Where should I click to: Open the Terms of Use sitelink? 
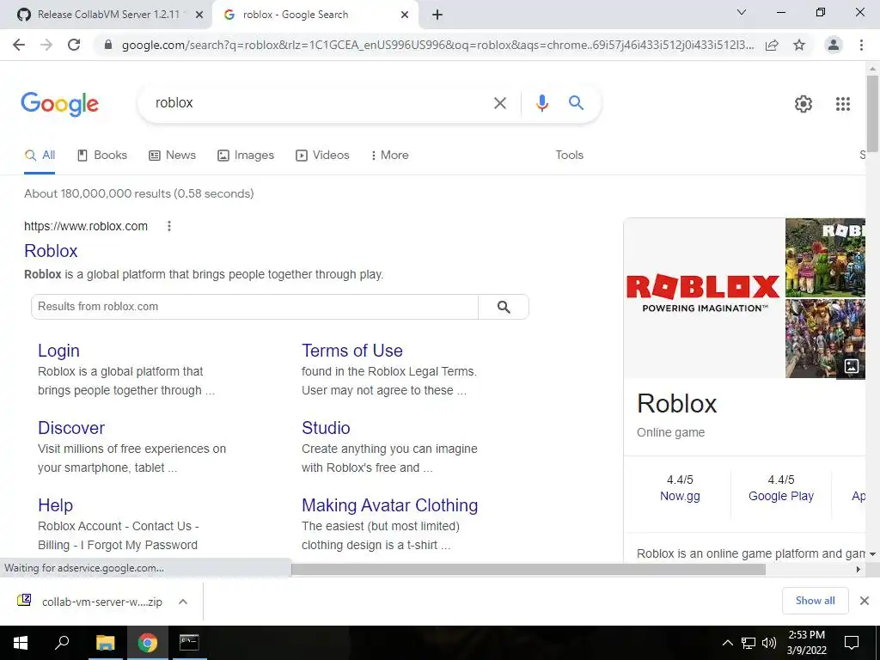point(351,351)
